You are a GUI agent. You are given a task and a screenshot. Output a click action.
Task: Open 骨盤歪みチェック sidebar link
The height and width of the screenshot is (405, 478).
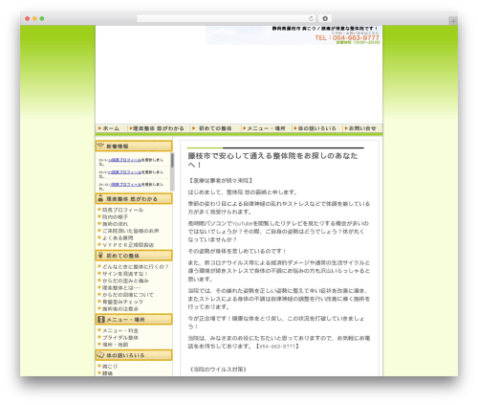tap(122, 302)
